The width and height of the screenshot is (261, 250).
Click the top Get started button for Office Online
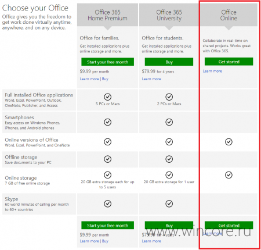[x=229, y=62]
